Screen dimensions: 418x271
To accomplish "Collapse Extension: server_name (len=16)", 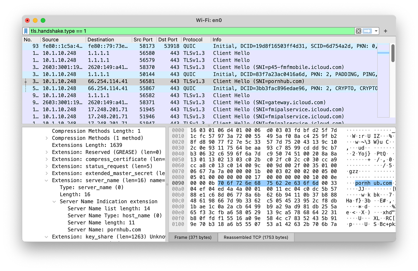I will click(x=47, y=180).
